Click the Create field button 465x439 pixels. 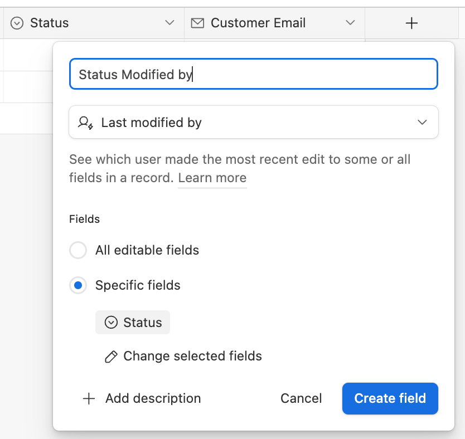pyautogui.click(x=390, y=398)
